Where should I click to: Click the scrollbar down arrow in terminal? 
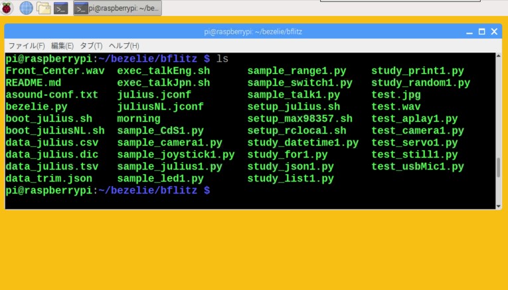coord(499,206)
